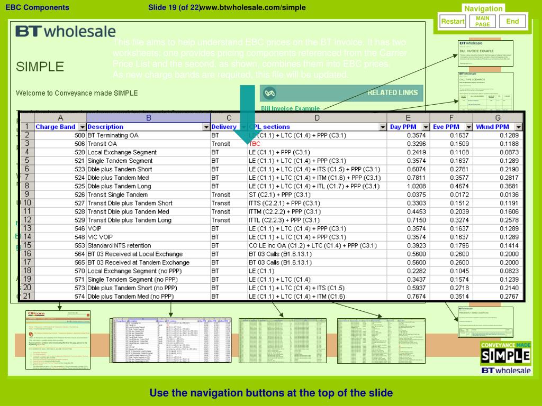This screenshot has height=406, width=542.
Task: Open CPL sections filter dropdown
Action: [x=382, y=127]
